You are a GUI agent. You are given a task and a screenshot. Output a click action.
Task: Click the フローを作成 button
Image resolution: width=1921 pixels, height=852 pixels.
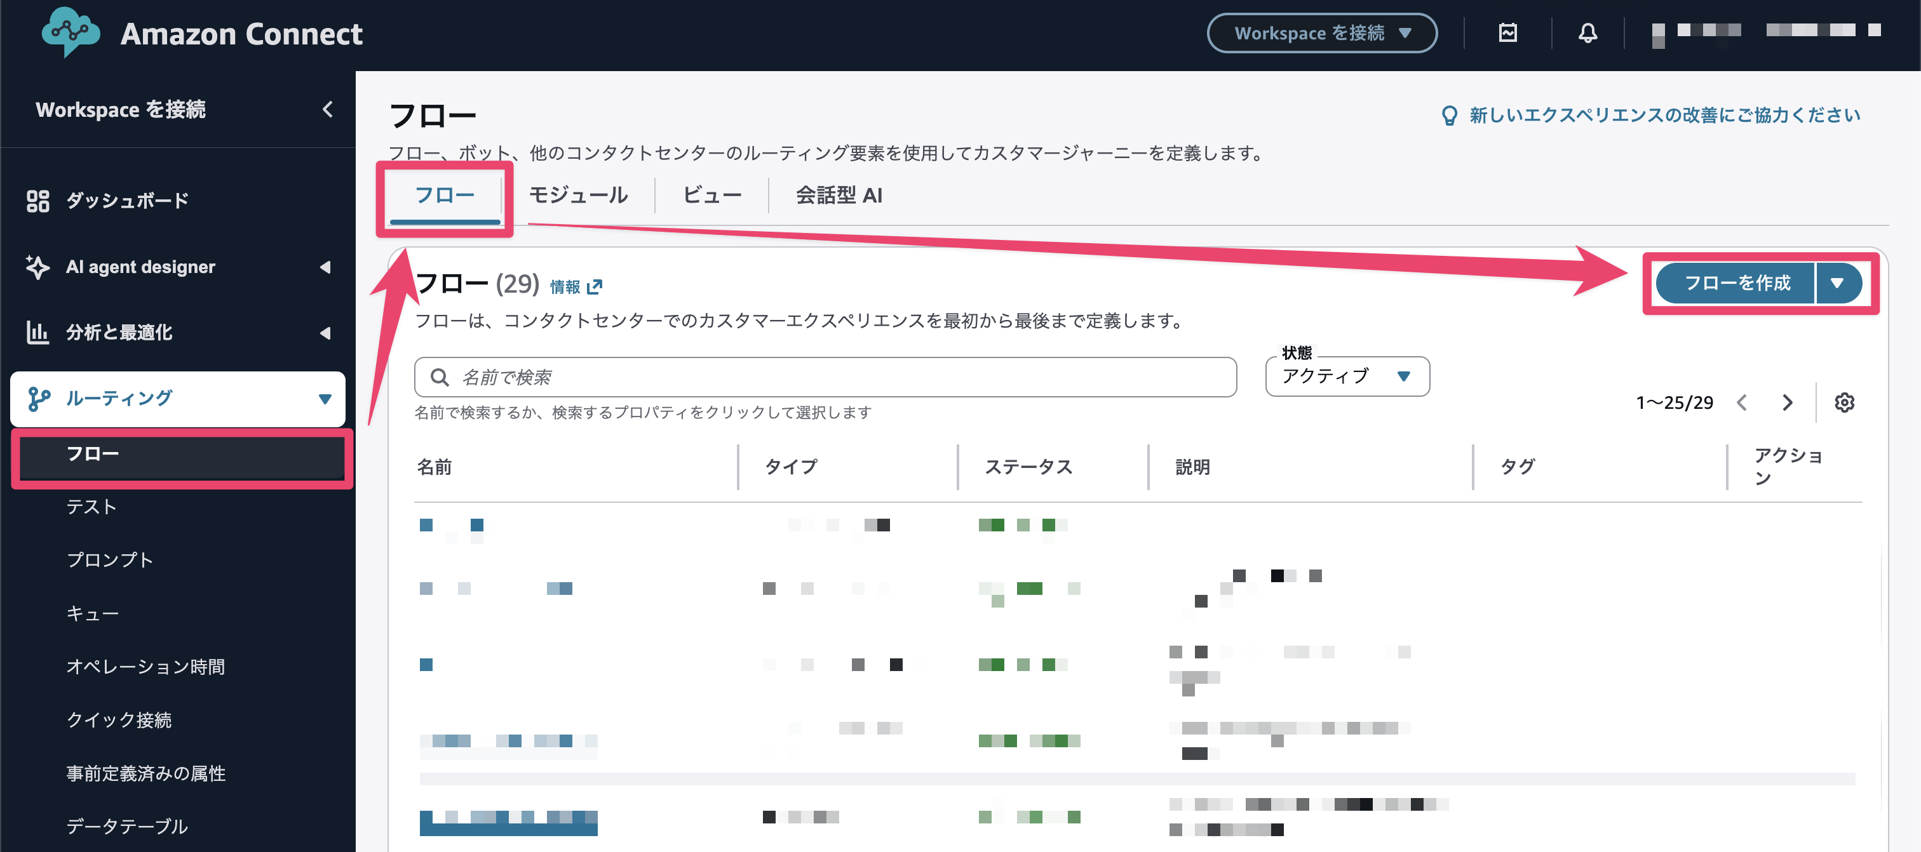[x=1736, y=283]
